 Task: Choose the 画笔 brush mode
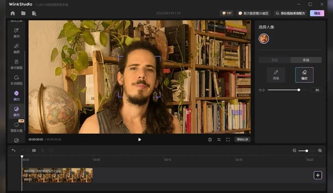276,75
